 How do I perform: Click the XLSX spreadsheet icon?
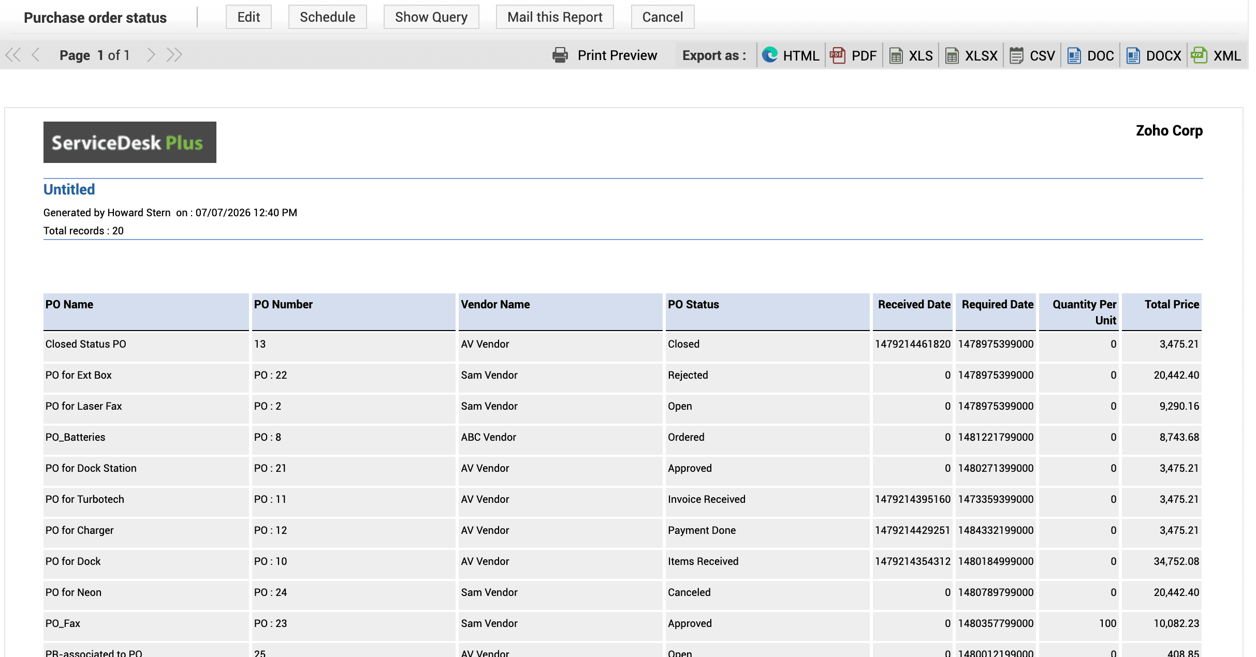click(x=952, y=55)
